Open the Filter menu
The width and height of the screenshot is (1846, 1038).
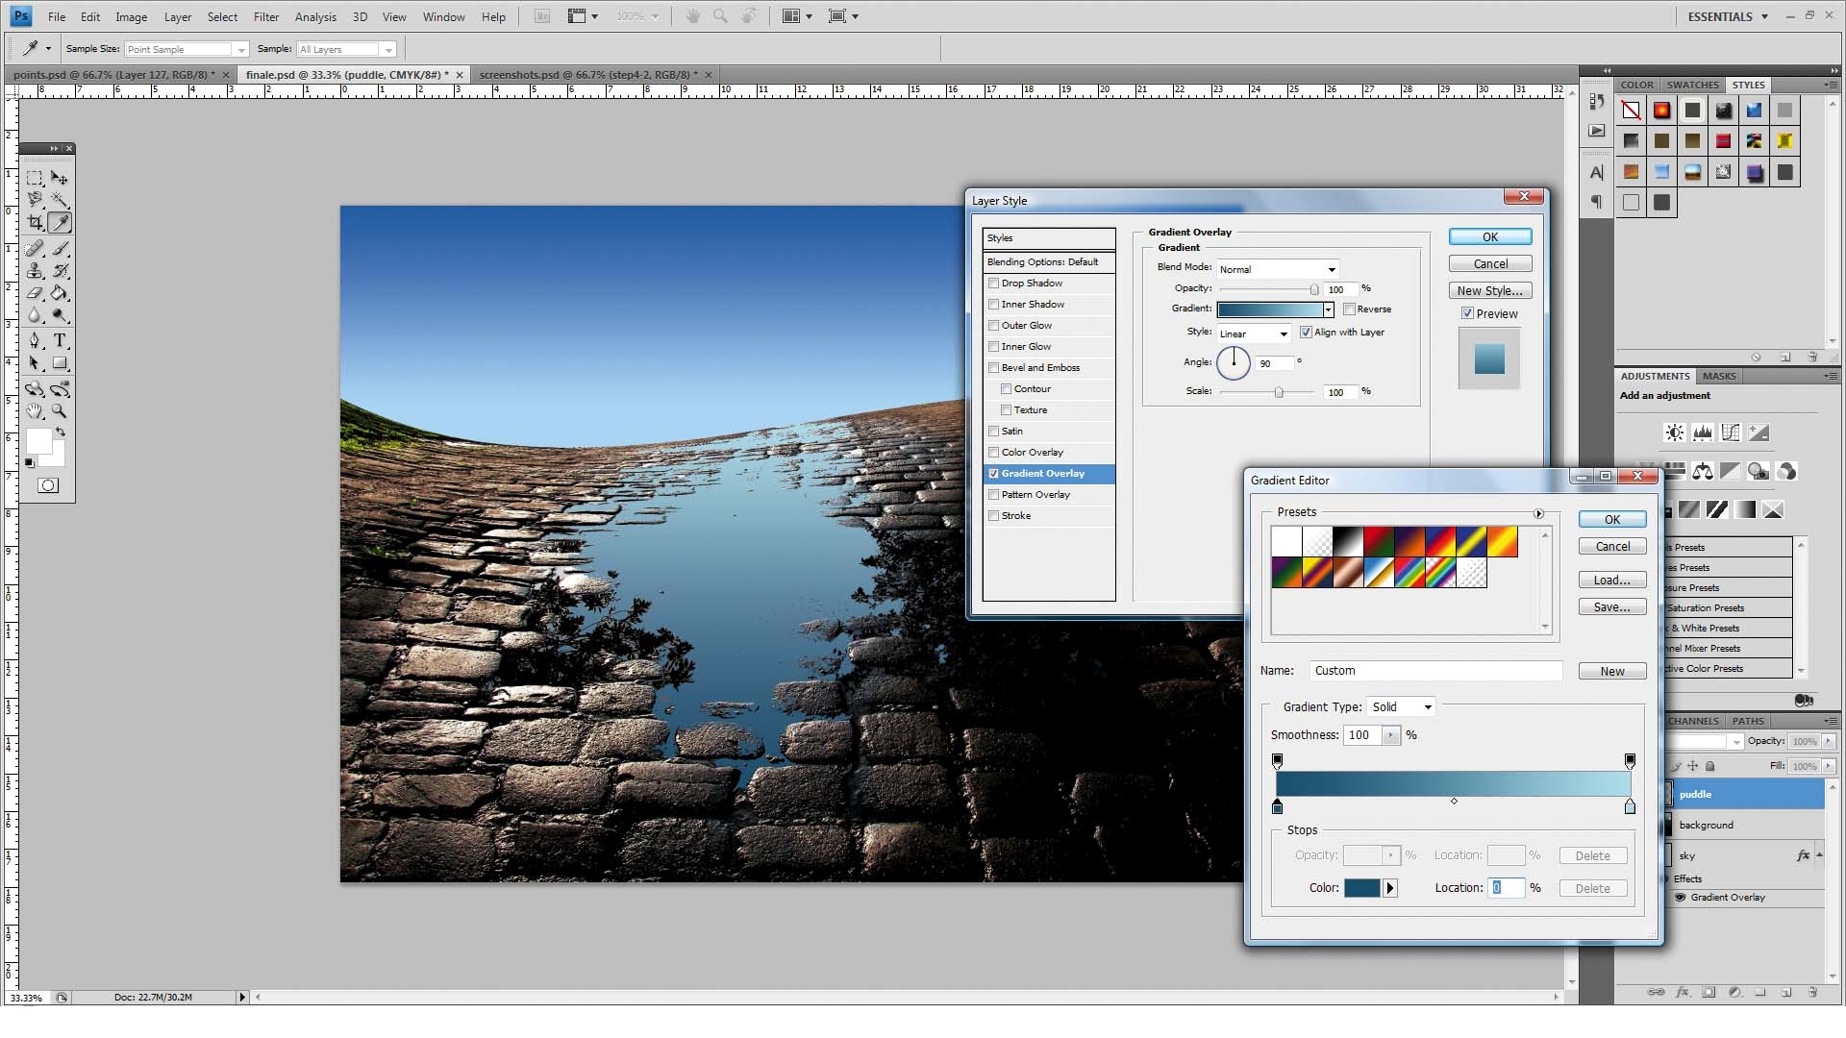point(265,17)
